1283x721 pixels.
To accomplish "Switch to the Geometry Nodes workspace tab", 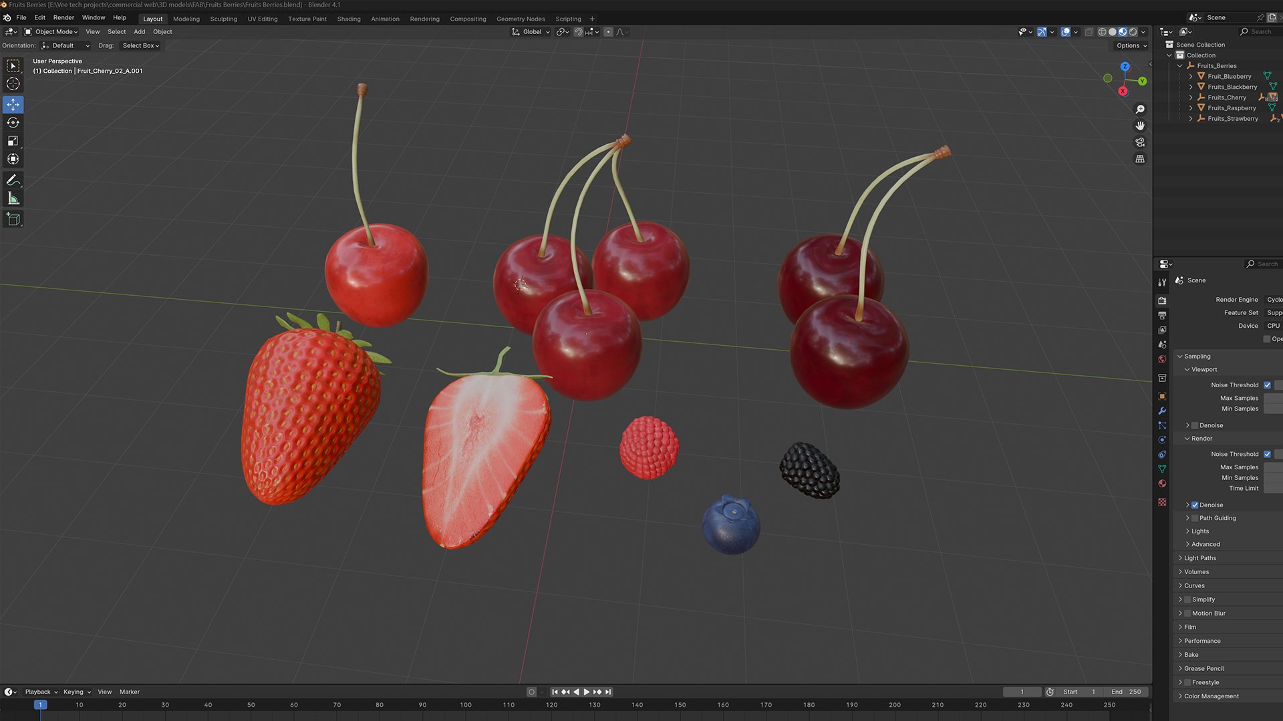I will click(x=521, y=19).
